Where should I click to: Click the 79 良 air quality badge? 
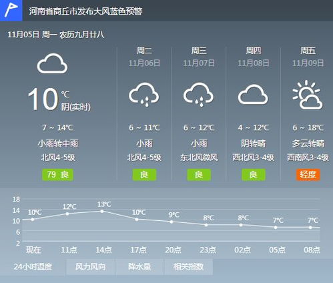click(x=58, y=174)
